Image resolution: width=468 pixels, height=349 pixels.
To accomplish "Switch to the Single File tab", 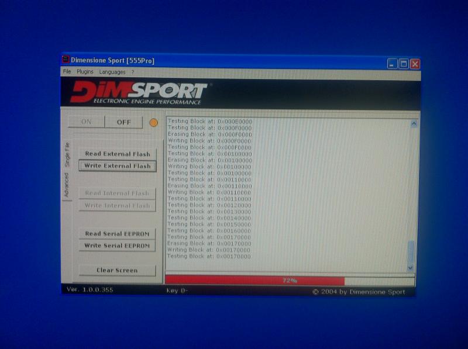I will coord(67,154).
